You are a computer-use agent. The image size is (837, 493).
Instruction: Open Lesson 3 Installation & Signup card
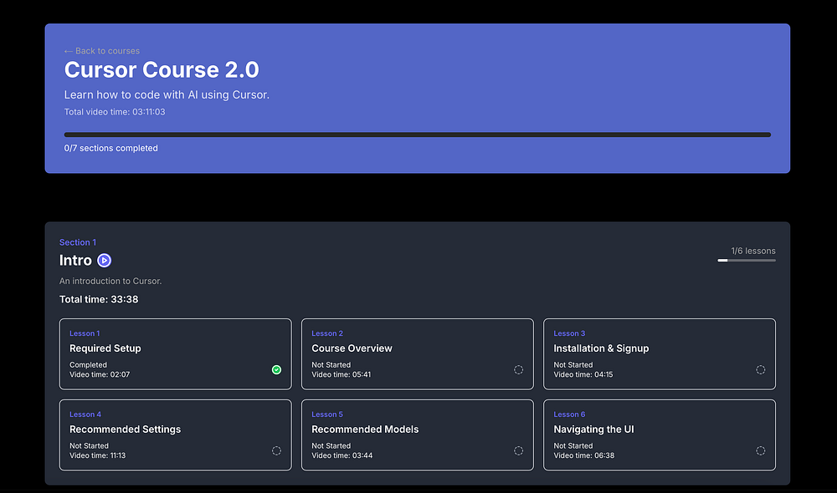point(660,354)
